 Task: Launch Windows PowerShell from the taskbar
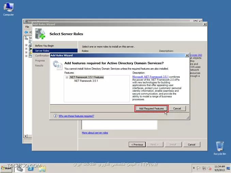click(31, 169)
